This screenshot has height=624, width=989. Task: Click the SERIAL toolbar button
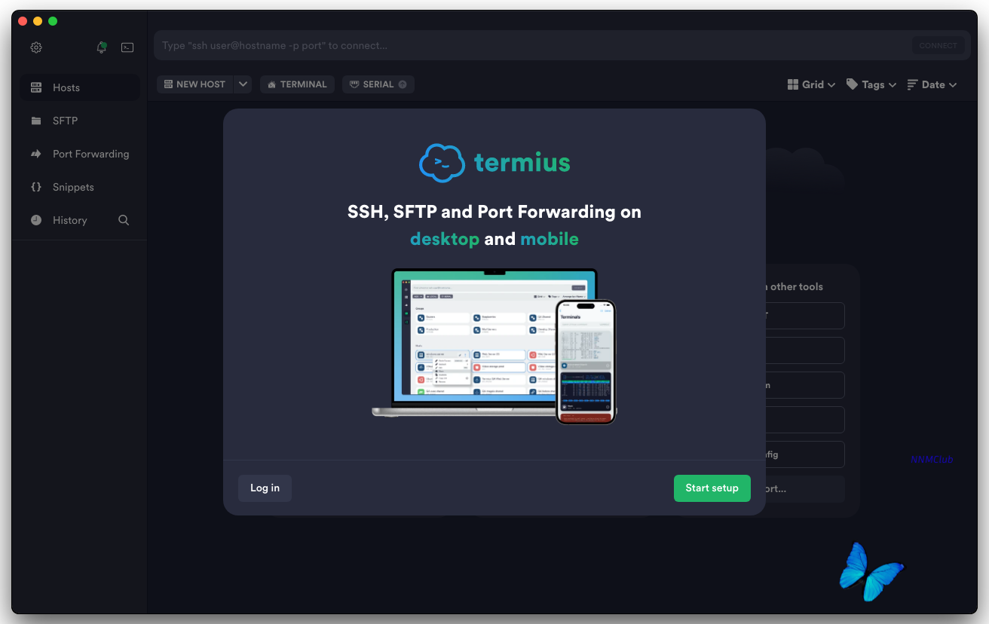coord(378,84)
